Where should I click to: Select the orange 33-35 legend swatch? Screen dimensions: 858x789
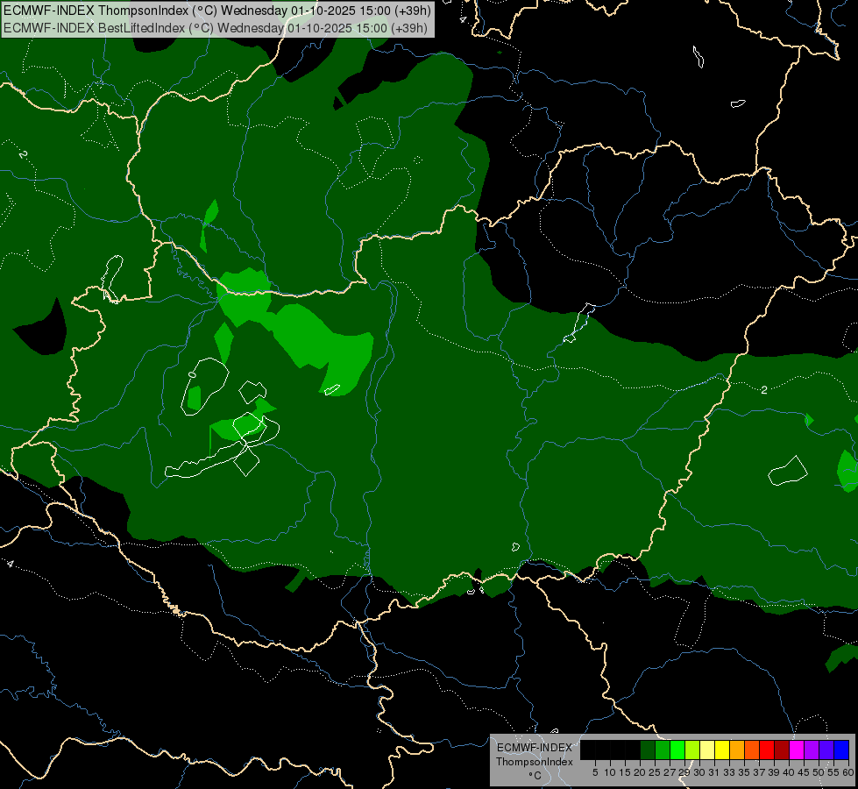coord(737,750)
